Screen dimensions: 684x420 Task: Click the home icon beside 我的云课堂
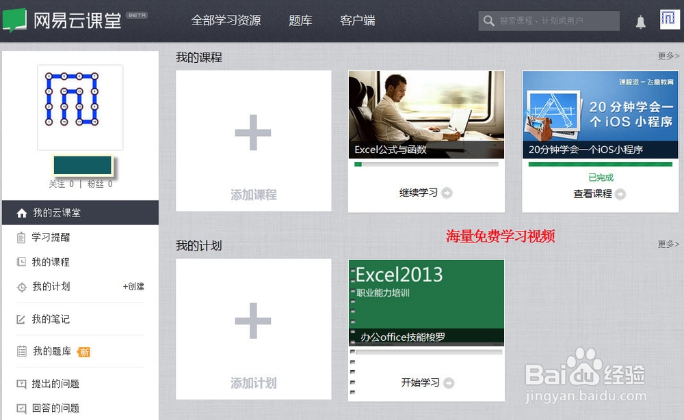click(x=22, y=213)
